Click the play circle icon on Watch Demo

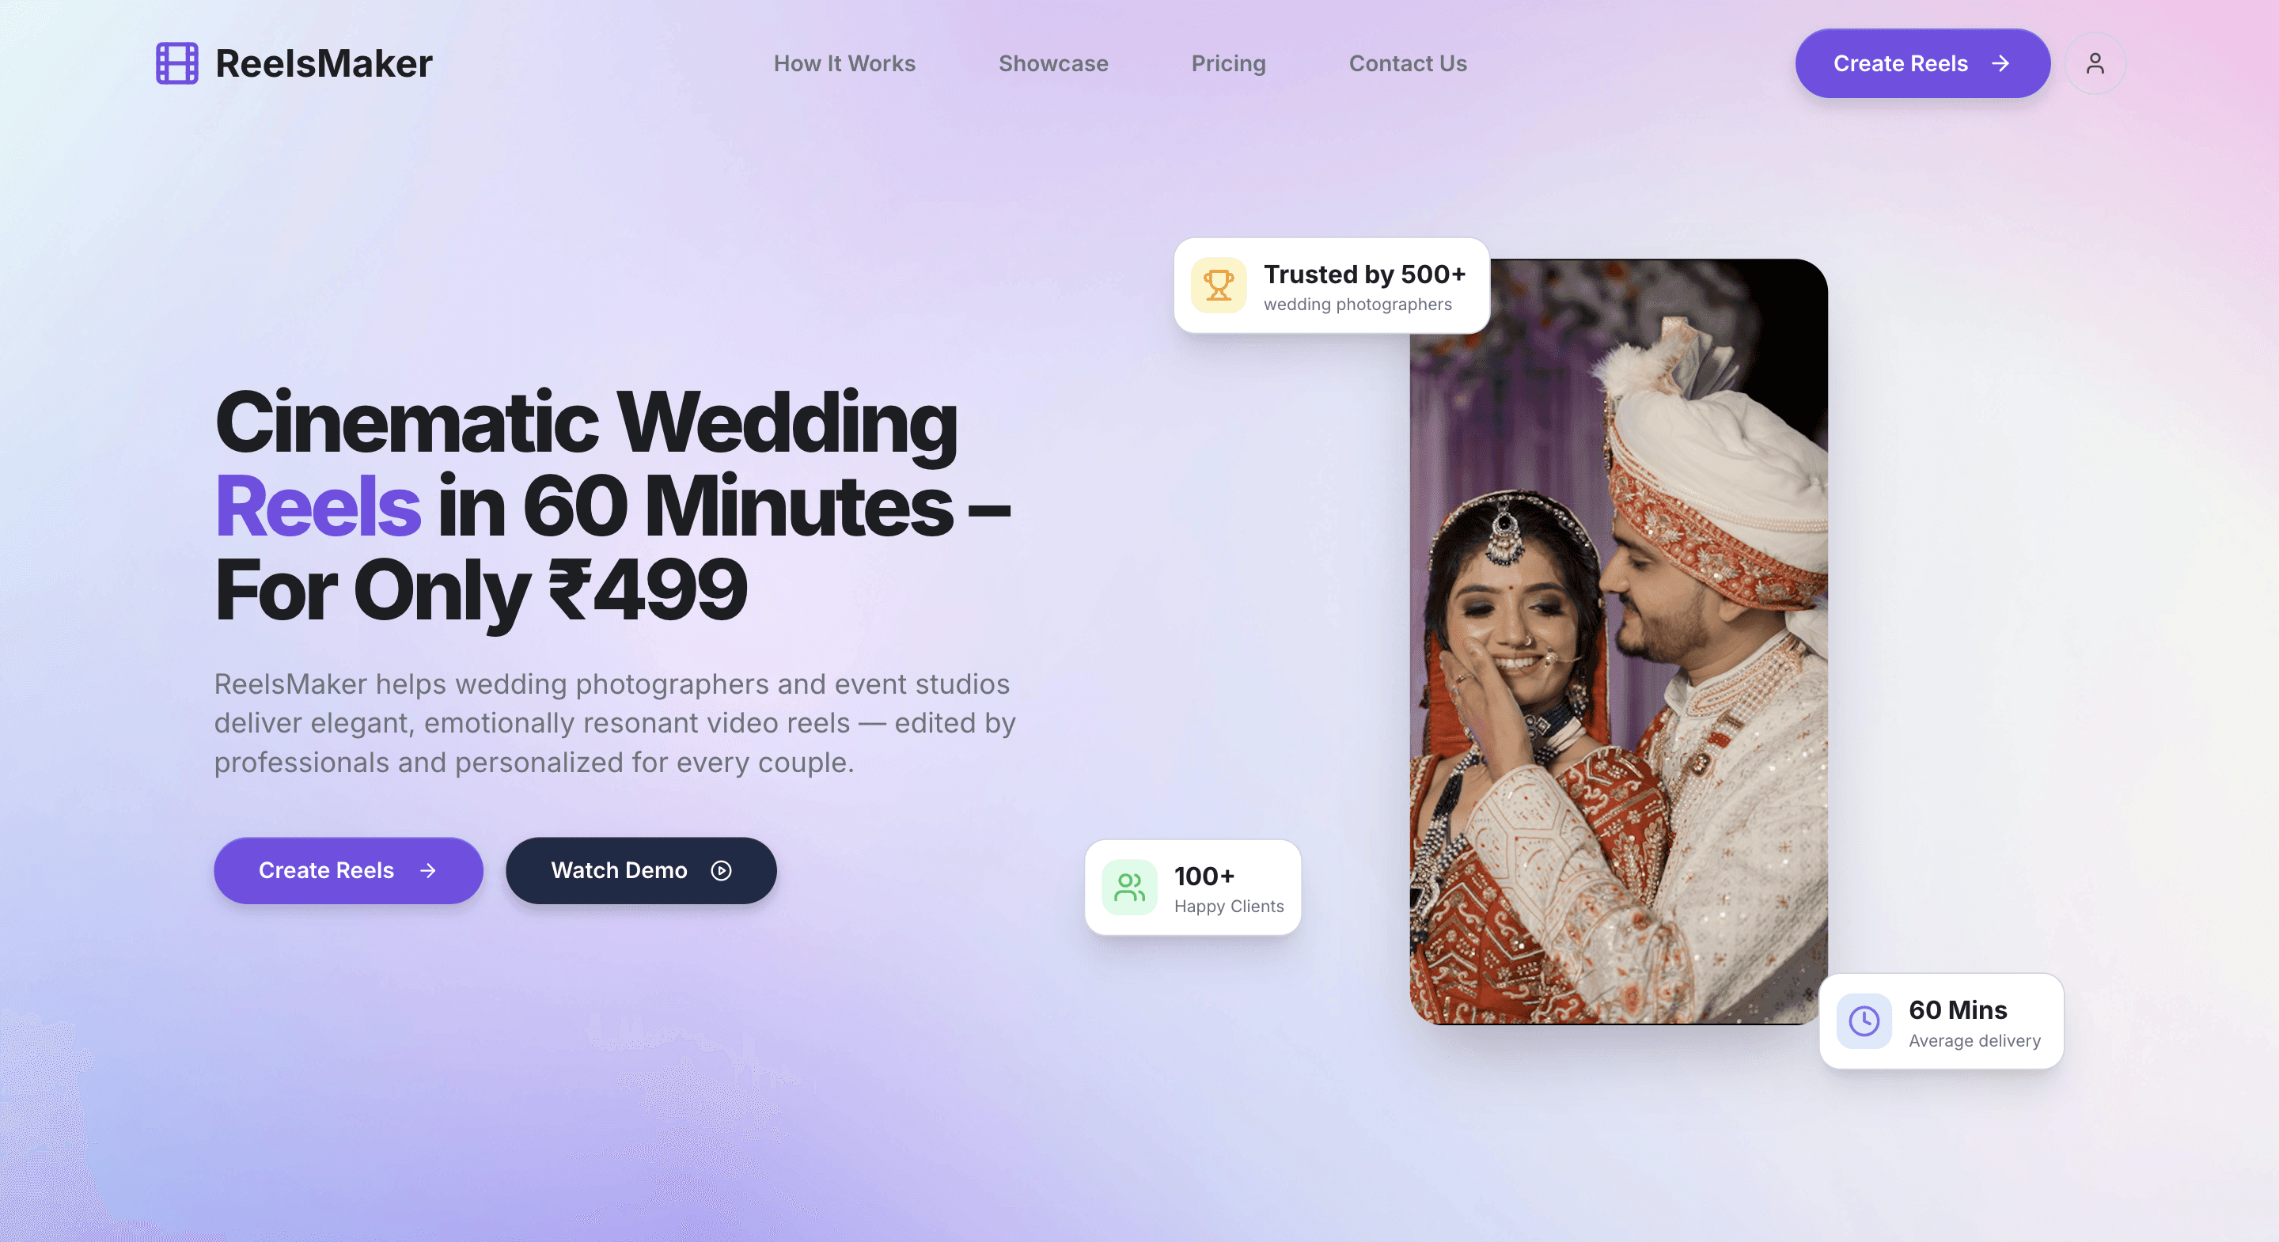pos(721,870)
